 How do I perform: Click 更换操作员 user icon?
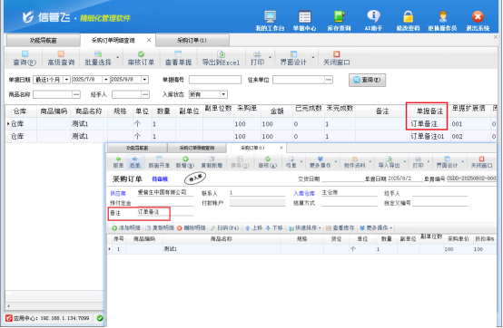click(x=443, y=21)
